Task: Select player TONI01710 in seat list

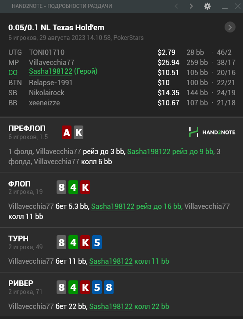Action: (46, 52)
